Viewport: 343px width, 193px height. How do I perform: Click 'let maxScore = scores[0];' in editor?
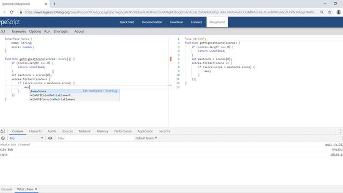pos(32,75)
